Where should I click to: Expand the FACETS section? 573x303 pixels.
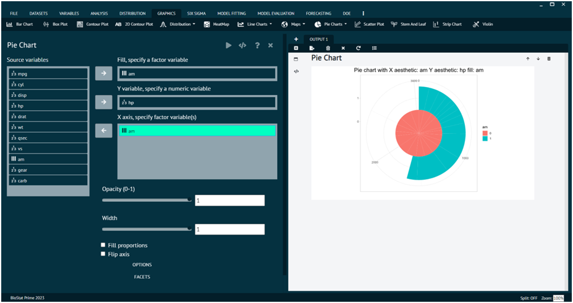click(142, 276)
